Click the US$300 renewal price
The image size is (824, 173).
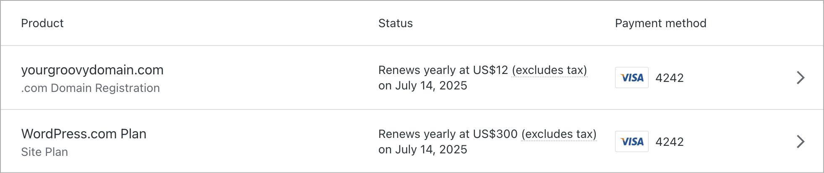click(495, 134)
